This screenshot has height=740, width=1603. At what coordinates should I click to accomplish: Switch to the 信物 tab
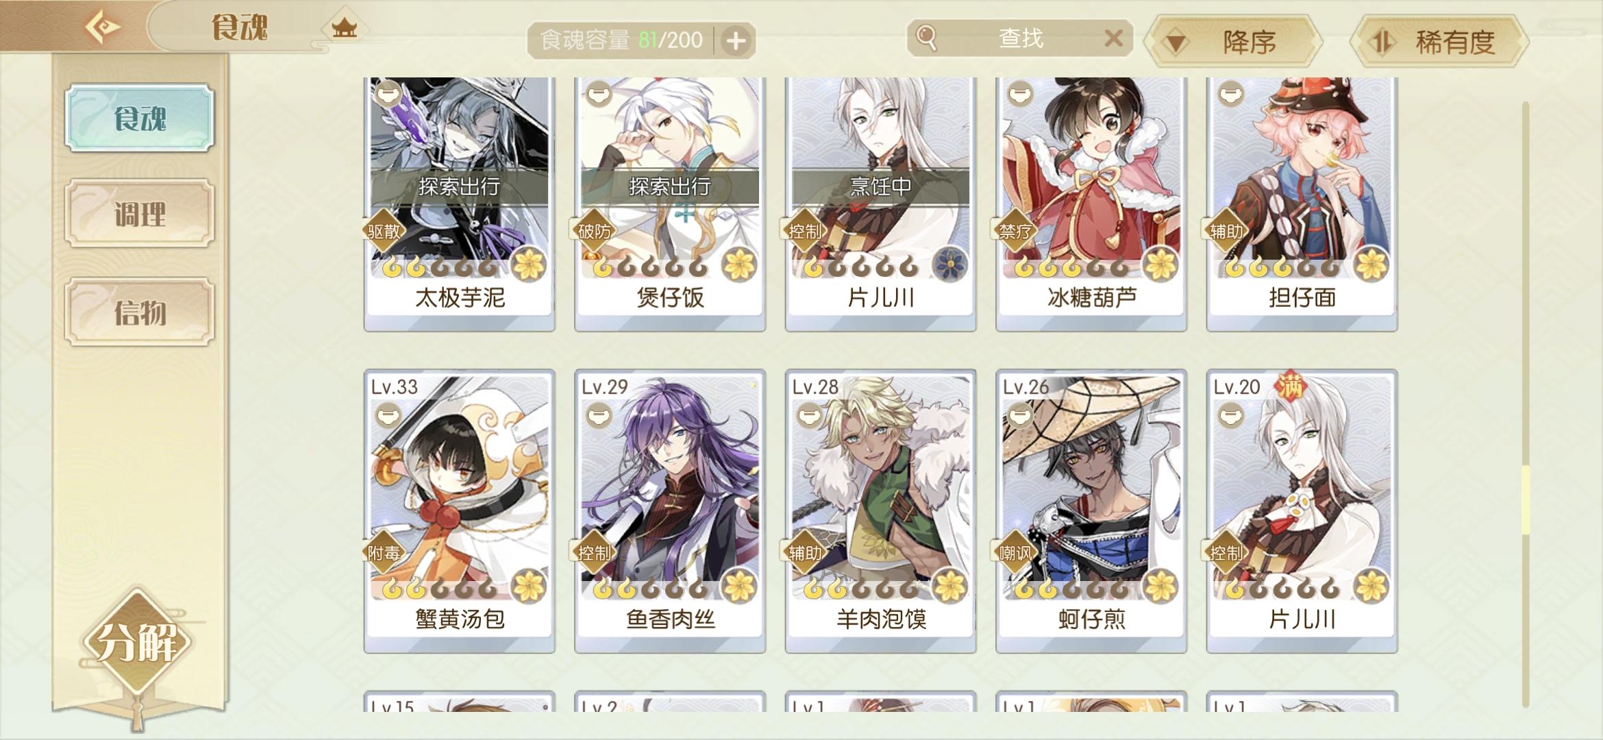click(x=140, y=312)
